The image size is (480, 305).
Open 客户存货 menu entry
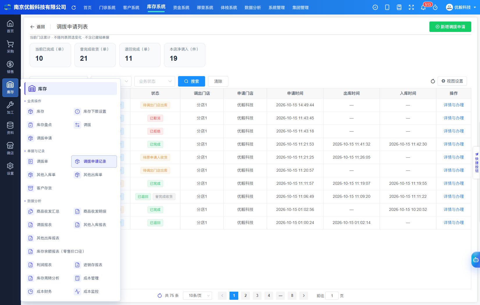click(47, 188)
